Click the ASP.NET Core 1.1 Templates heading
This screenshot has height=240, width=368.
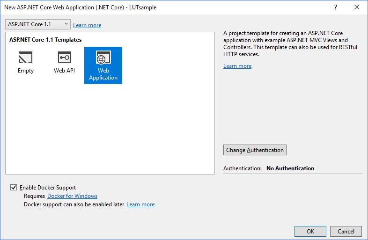click(x=45, y=40)
